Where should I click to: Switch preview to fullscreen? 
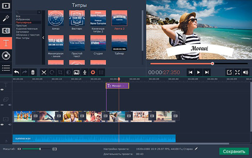pos(238,72)
